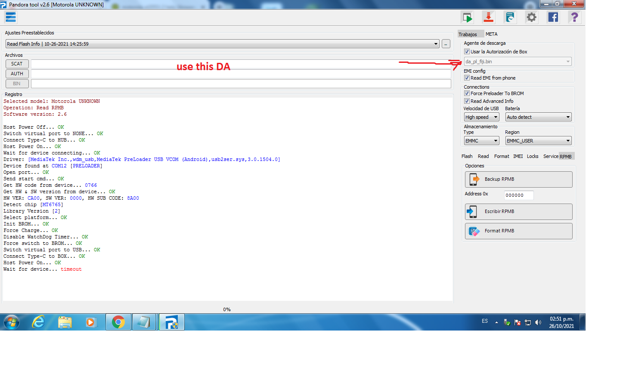Click the 'Software version: 2.6' log line
The image size is (626, 377).
point(35,114)
